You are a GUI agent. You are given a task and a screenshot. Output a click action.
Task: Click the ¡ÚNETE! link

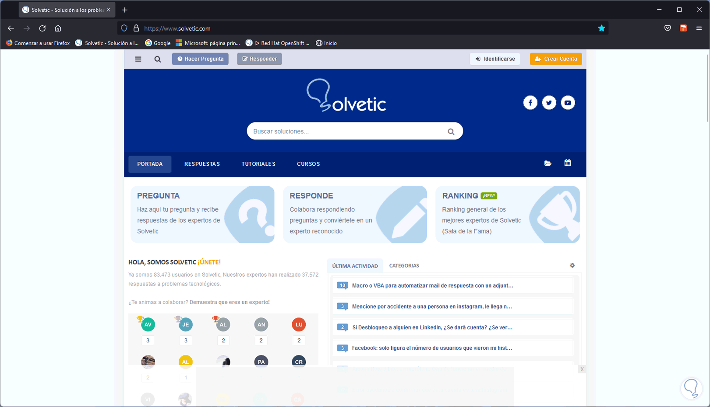209,262
